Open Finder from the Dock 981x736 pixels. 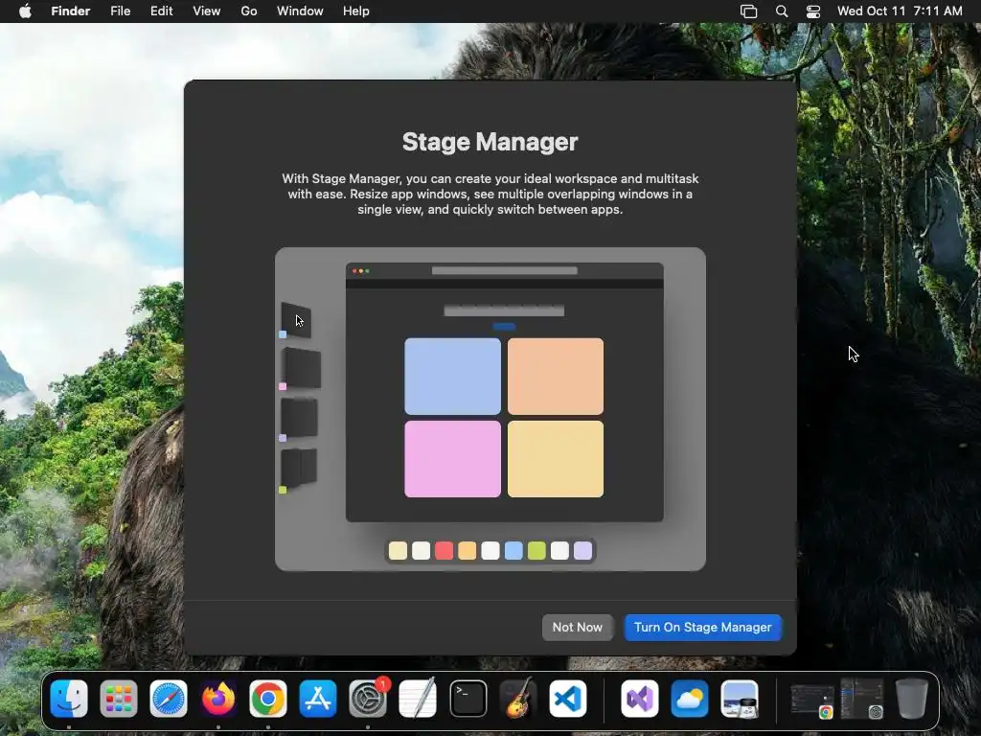coord(69,699)
